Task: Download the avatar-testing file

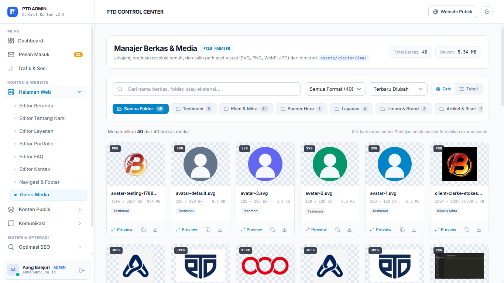Action: pyautogui.click(x=155, y=229)
